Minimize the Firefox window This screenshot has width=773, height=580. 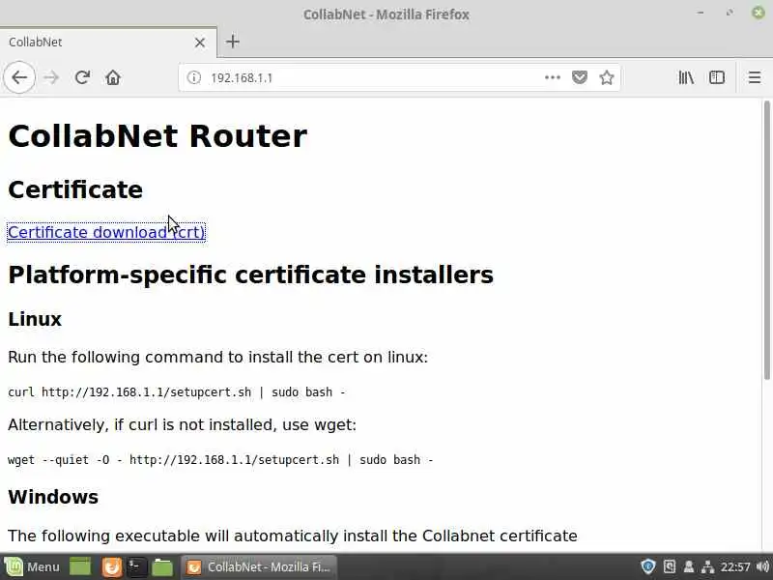point(701,13)
